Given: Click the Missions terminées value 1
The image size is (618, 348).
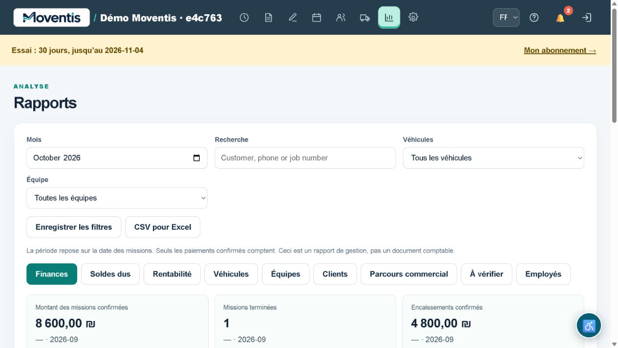Looking at the screenshot, I should coord(227,323).
